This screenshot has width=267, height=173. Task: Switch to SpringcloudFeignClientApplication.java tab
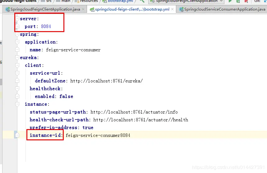point(45,9)
